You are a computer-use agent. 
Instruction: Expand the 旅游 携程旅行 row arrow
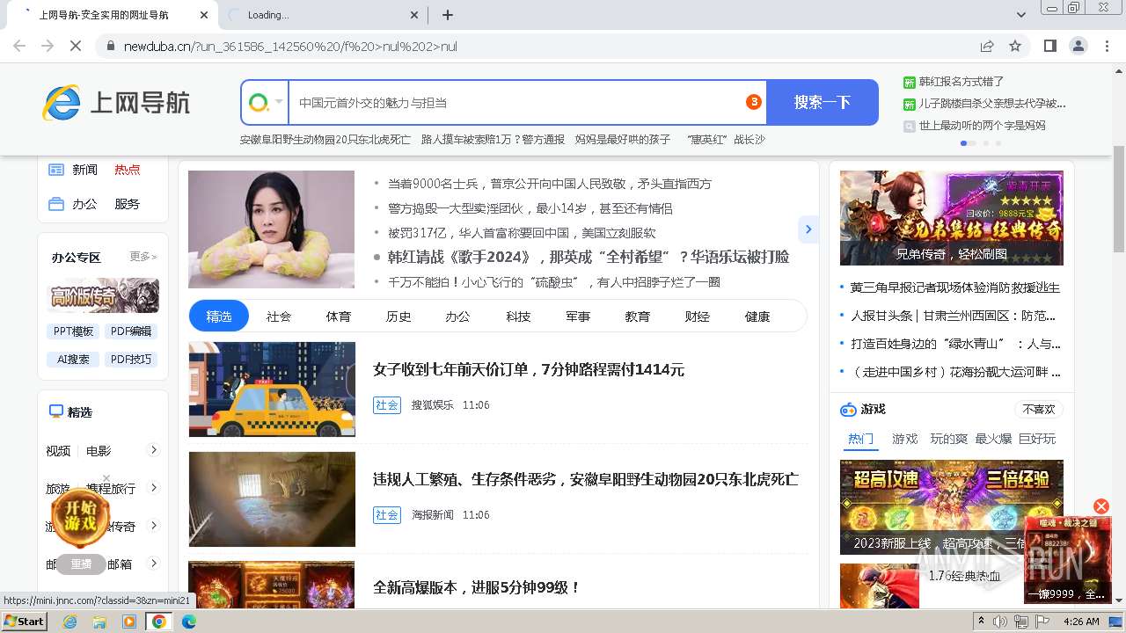click(153, 488)
